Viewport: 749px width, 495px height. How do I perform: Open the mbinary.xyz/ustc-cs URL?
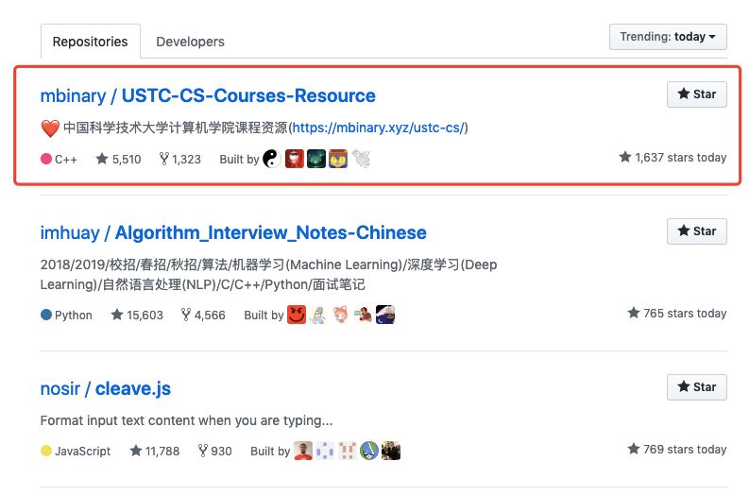click(379, 128)
